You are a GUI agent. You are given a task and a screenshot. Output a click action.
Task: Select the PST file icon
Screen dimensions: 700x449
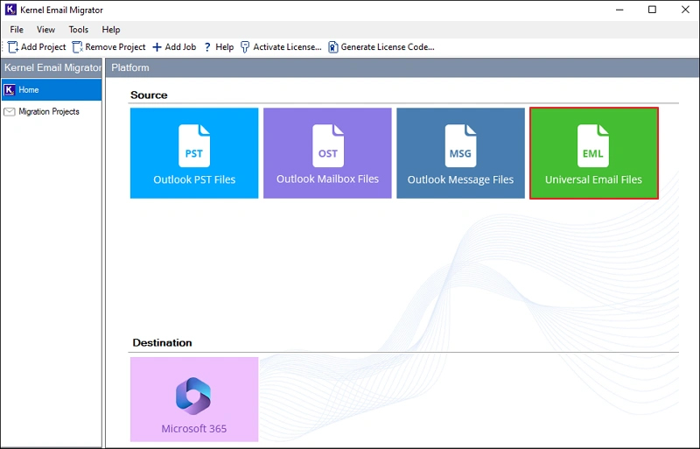[x=194, y=145]
